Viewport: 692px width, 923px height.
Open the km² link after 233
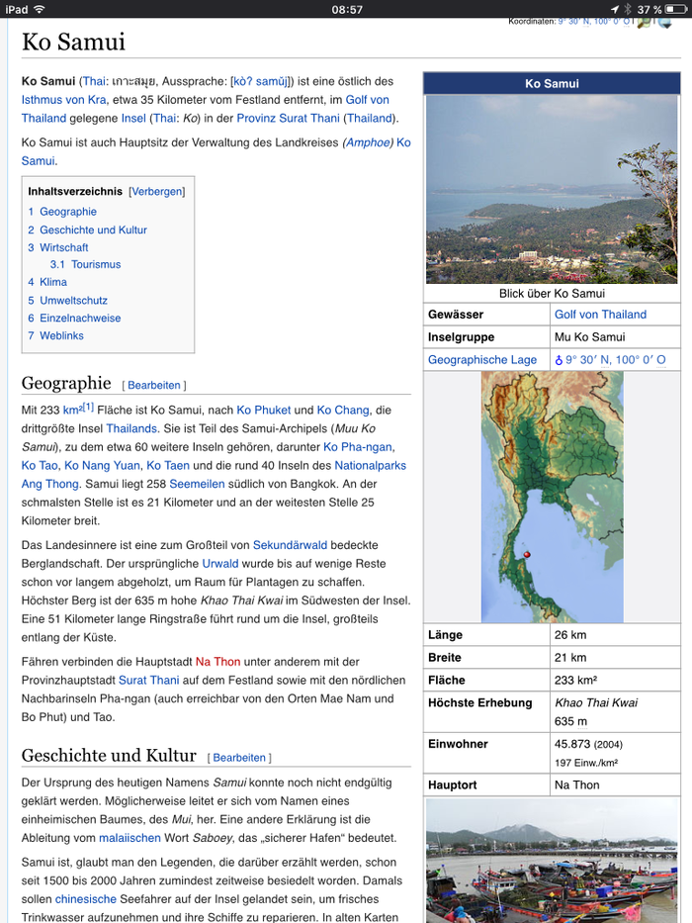[x=73, y=410]
